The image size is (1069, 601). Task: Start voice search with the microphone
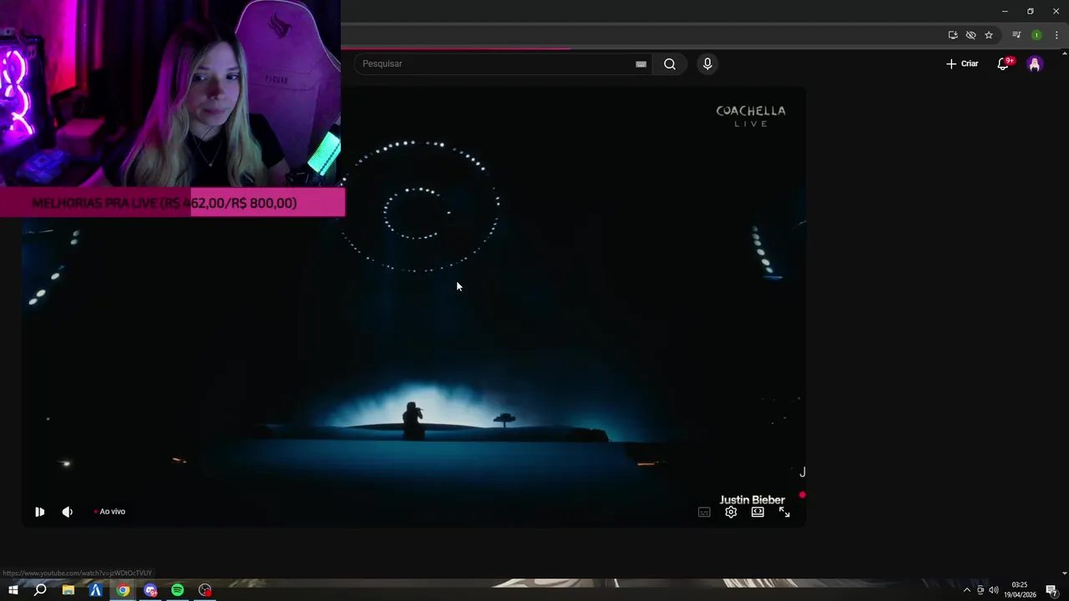tap(707, 64)
